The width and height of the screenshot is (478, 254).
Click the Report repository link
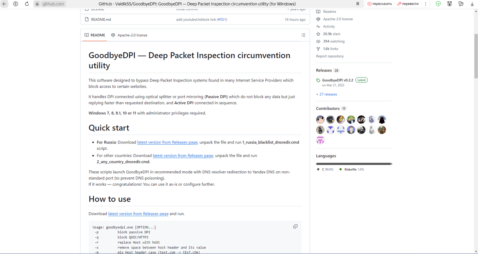tap(330, 56)
